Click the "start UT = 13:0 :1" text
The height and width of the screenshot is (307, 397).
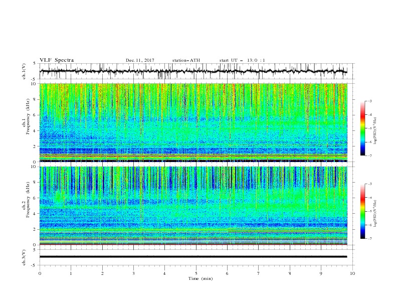coord(242,60)
